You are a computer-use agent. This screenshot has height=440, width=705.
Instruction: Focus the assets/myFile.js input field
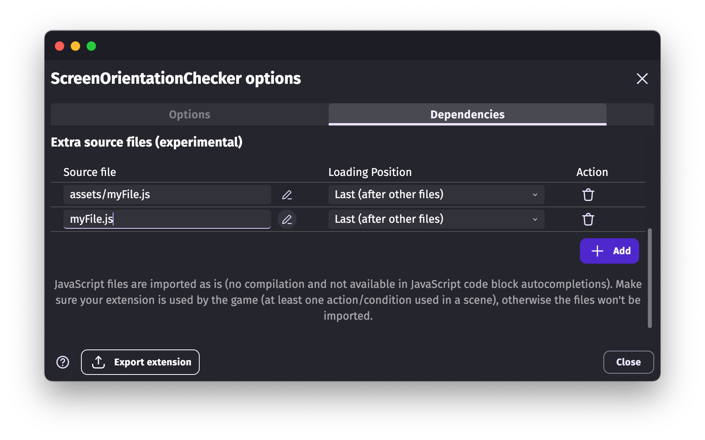point(167,195)
